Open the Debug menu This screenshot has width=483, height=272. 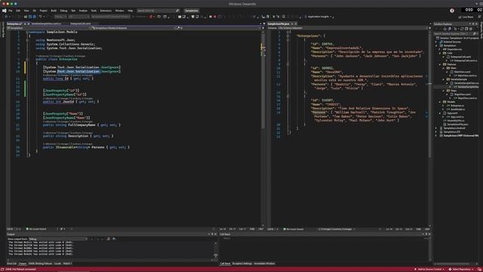coord(63,11)
